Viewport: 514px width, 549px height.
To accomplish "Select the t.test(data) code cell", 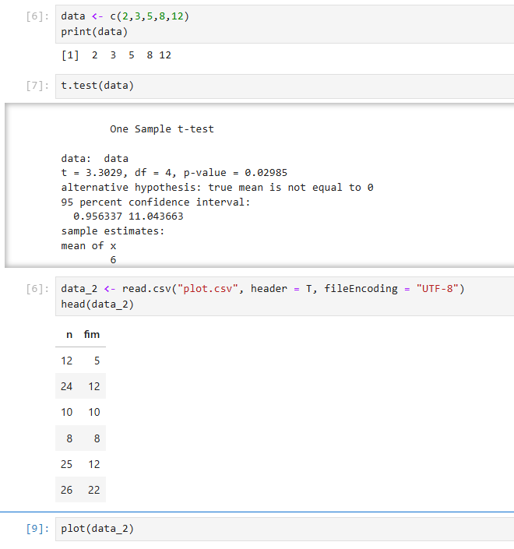I will (x=284, y=86).
